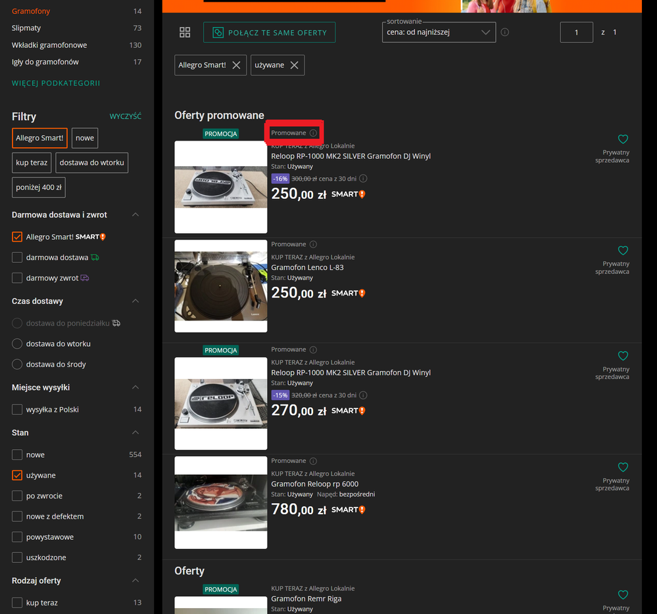Favorite the Gramofon Reloop rp 6000 offer
Screen dimensions: 657x614
point(623,468)
